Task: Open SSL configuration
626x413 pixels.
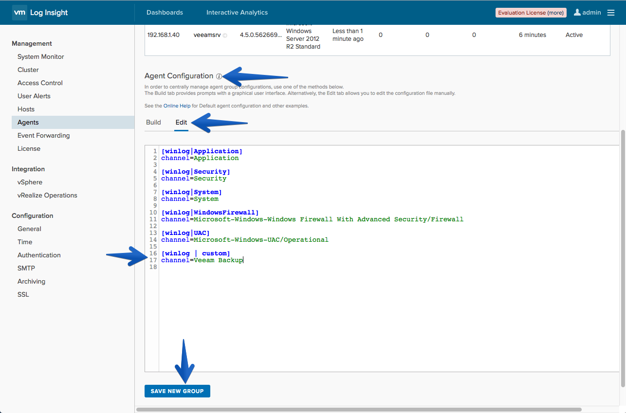Action: click(23, 294)
